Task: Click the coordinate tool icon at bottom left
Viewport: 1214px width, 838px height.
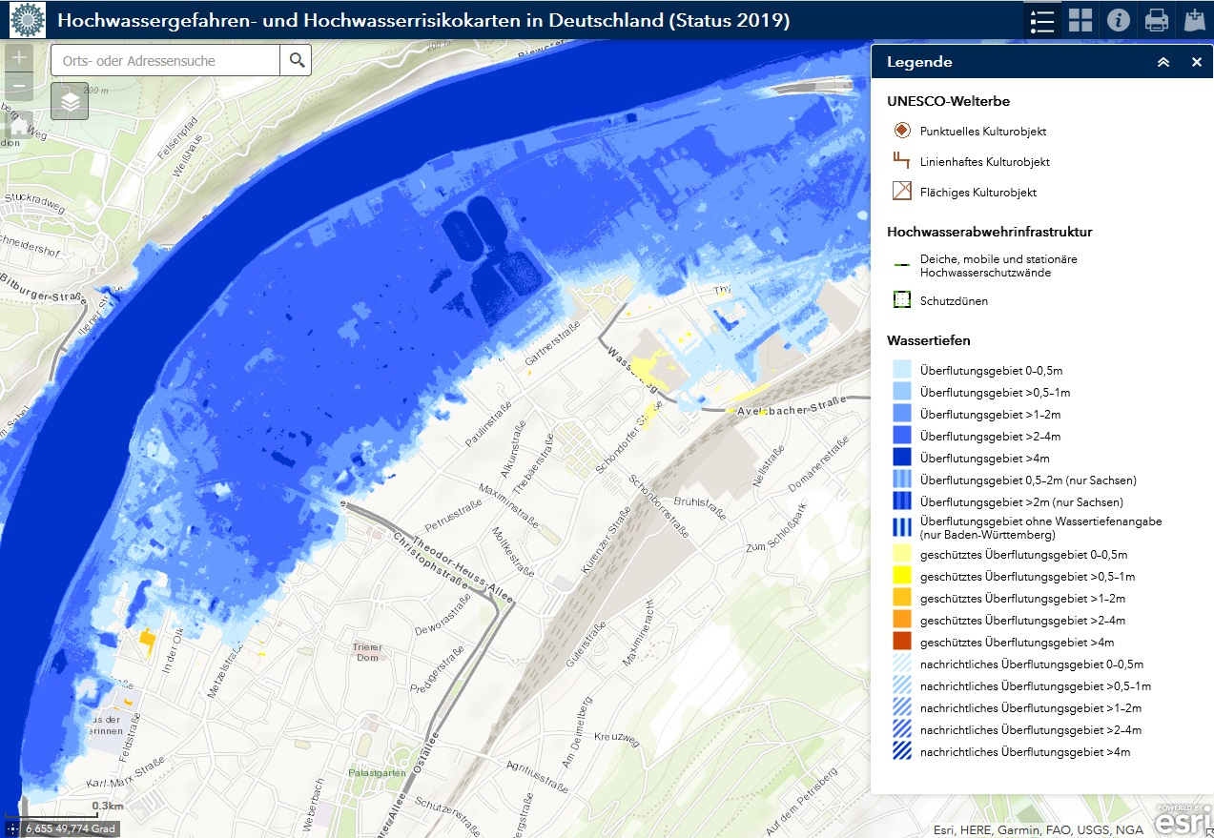Action: [11, 828]
